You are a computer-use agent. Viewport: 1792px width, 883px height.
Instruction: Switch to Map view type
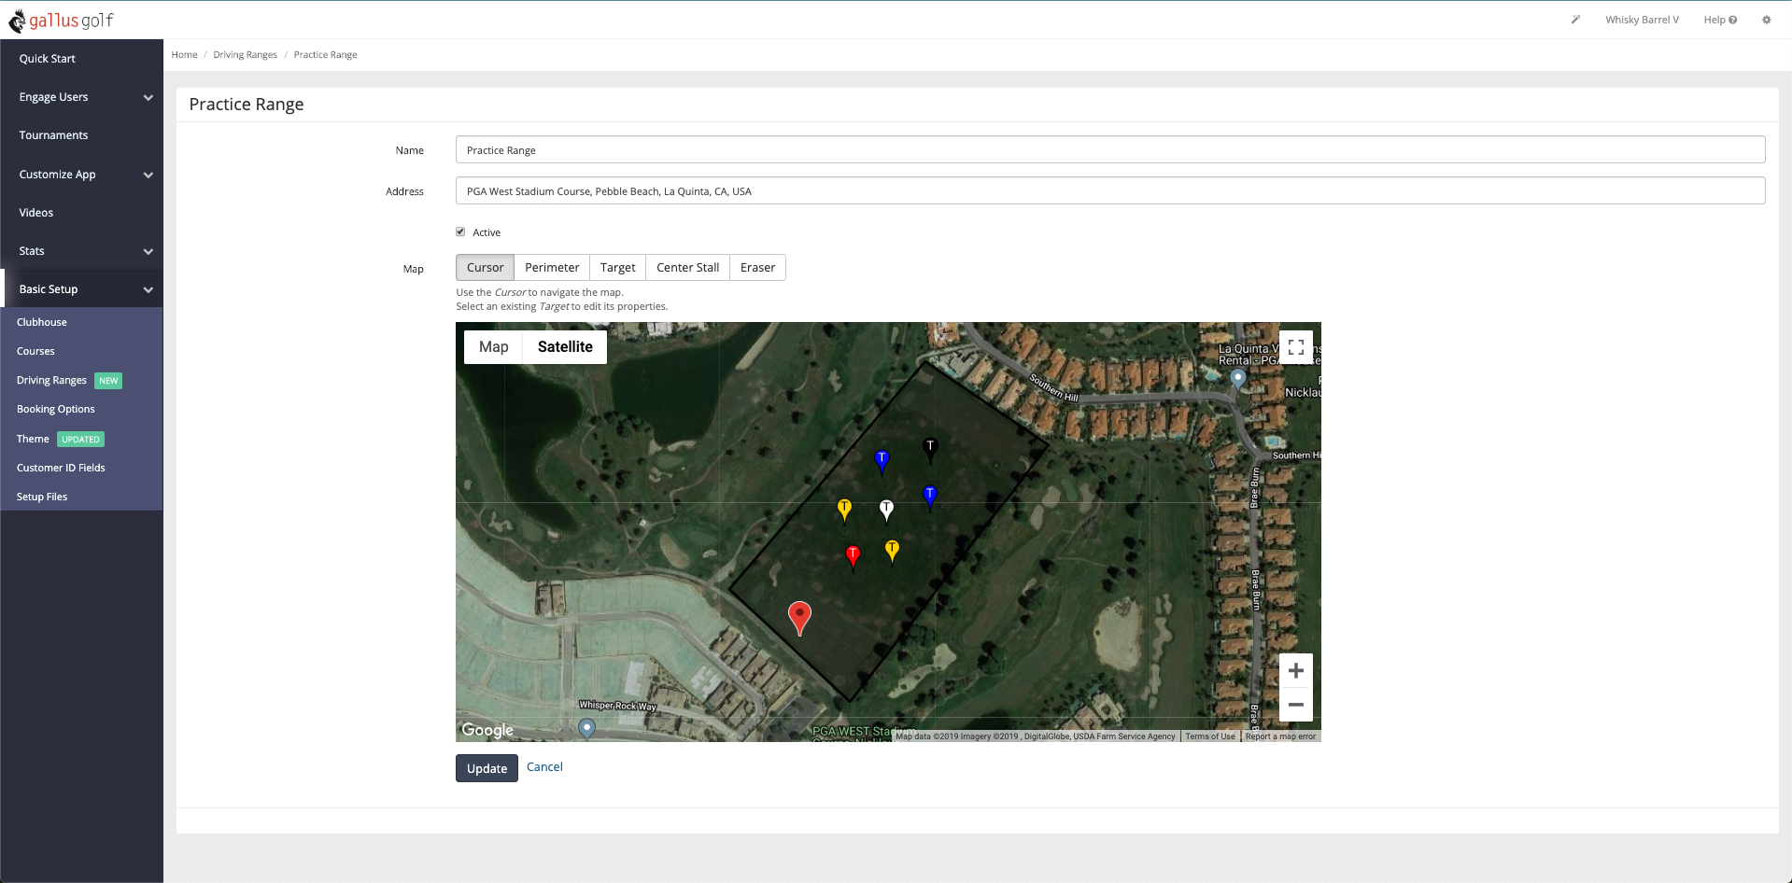coord(493,347)
